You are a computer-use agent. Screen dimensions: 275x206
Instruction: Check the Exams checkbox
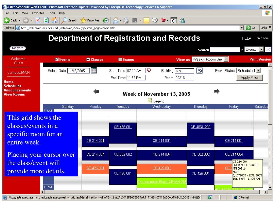(x=120, y=59)
